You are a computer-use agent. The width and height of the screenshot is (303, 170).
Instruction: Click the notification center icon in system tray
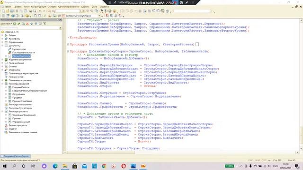(x=297, y=166)
